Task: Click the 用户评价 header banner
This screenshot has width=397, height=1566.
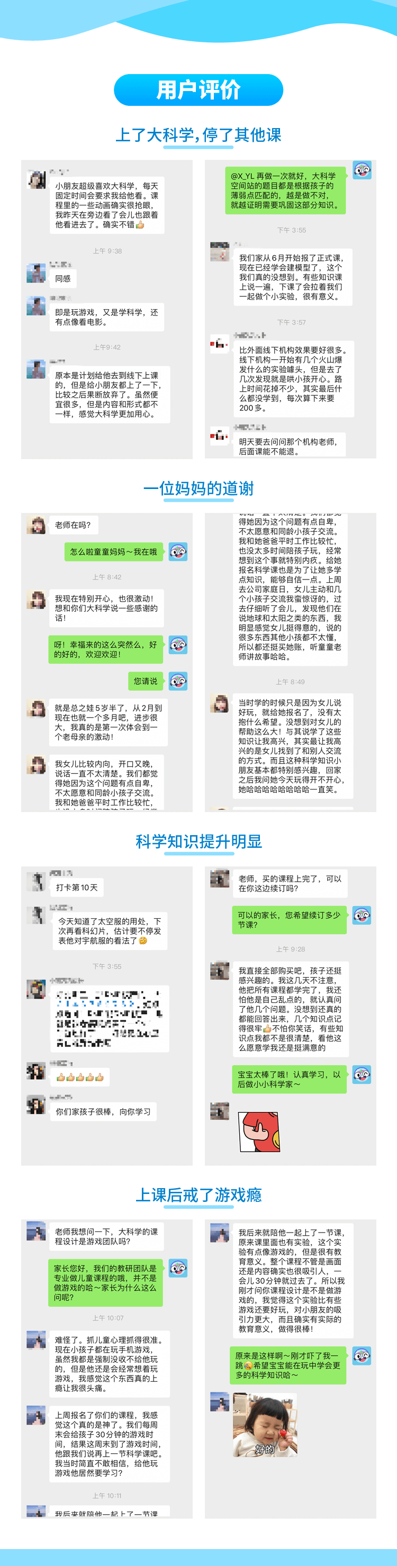Action: 198,90
